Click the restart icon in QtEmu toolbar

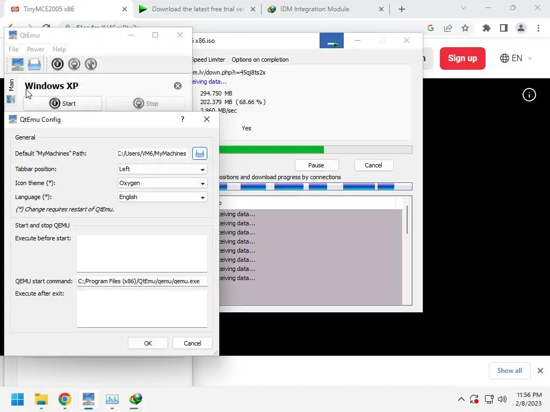pos(90,64)
